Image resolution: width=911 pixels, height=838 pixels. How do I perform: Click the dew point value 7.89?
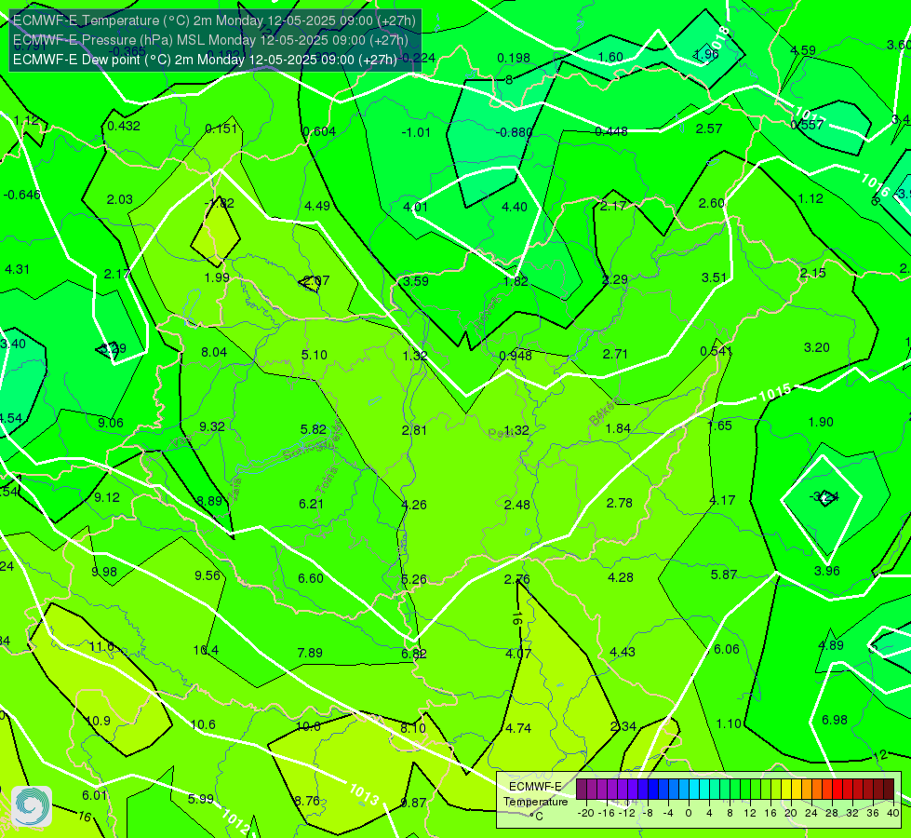pos(310,653)
